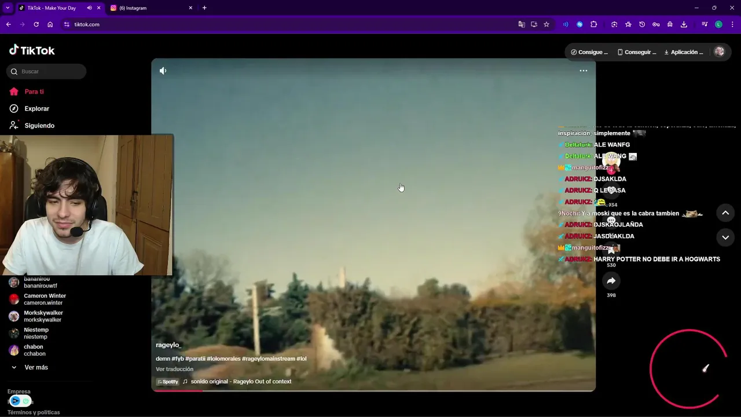Click the Conseguir... app button
The height and width of the screenshot is (417, 741).
(637, 52)
